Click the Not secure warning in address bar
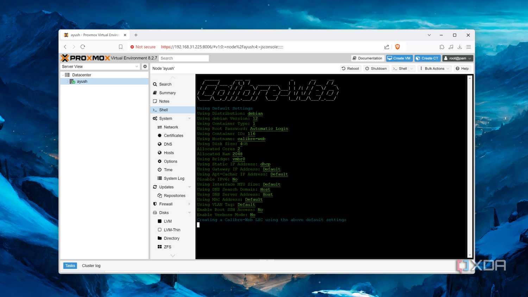Screen dimensions: 528x297 (x=143, y=47)
